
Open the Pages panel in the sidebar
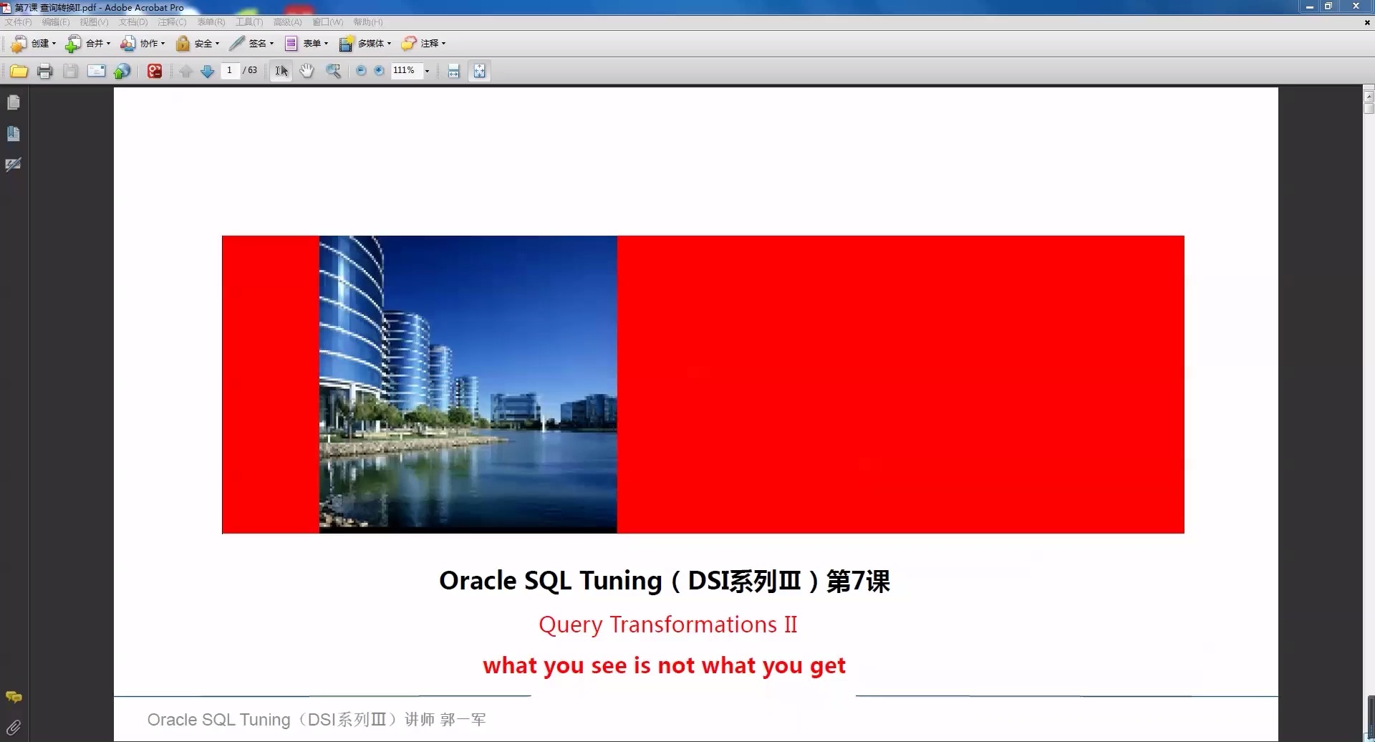tap(13, 102)
